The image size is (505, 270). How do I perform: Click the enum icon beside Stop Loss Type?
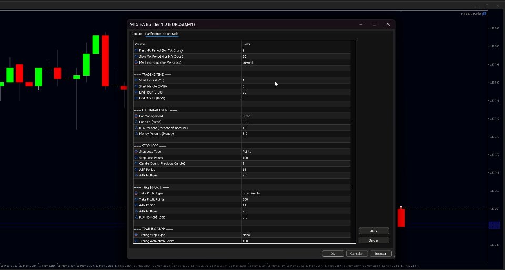point(136,152)
